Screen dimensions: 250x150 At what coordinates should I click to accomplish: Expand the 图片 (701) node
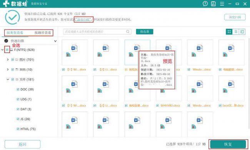pos(8,59)
